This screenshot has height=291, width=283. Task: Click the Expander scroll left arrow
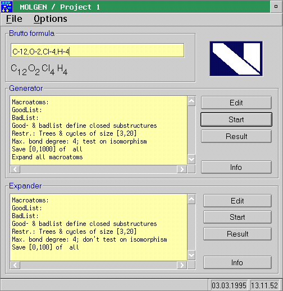pyautogui.click(x=15, y=265)
